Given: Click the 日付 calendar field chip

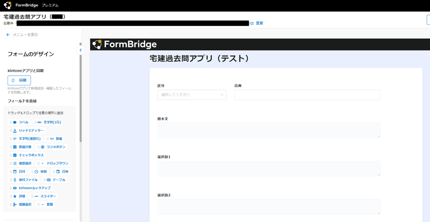Looking at the screenshot, I should coord(18,172).
